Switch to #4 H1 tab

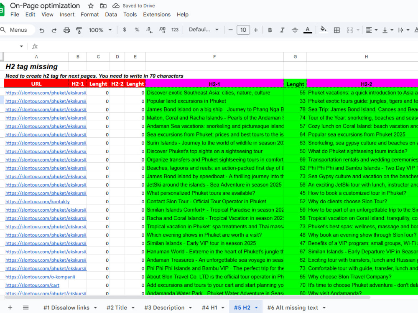(x=209, y=308)
